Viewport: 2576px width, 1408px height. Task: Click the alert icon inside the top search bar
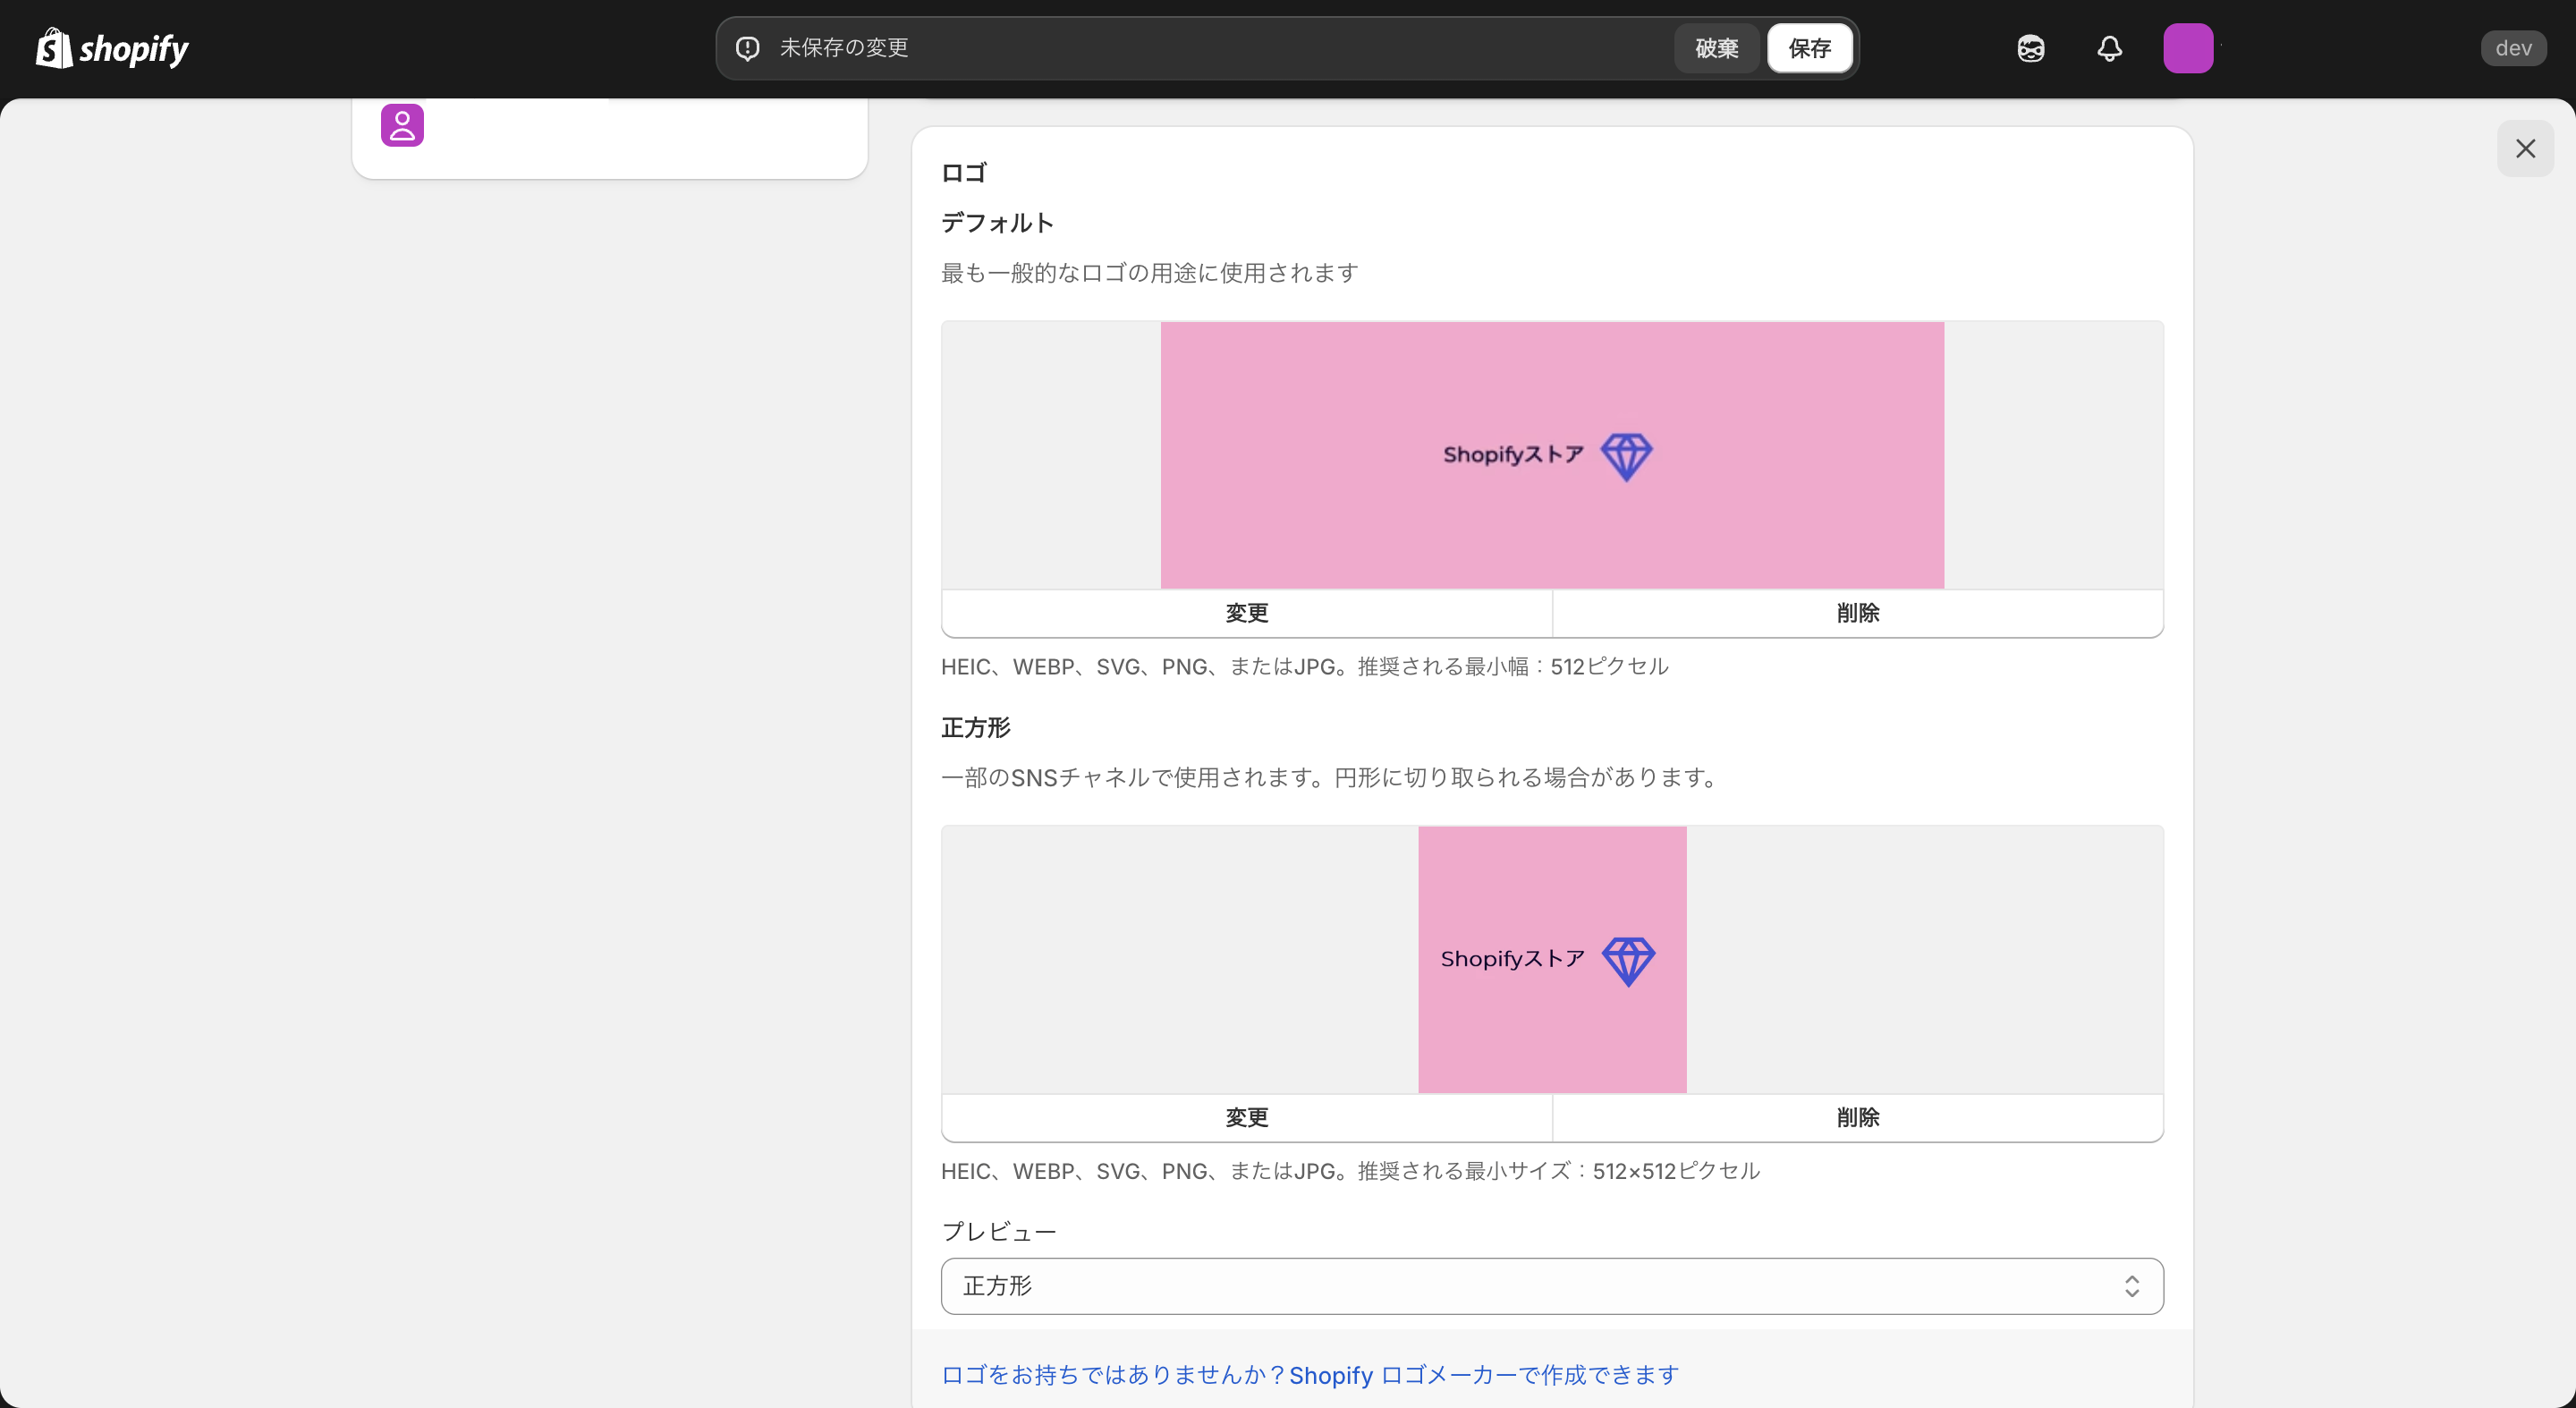point(747,47)
